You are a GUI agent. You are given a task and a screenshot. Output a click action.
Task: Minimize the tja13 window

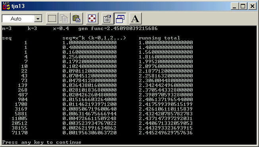[234, 6]
